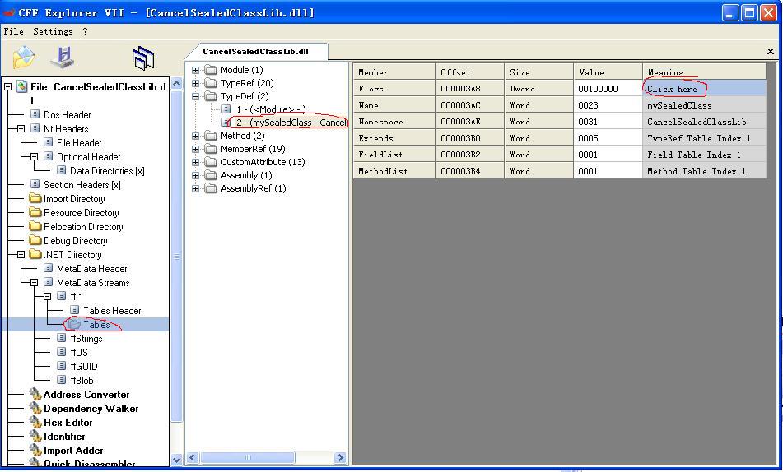Switch to the CancelSealedClassLib.dll tab

pos(256,51)
